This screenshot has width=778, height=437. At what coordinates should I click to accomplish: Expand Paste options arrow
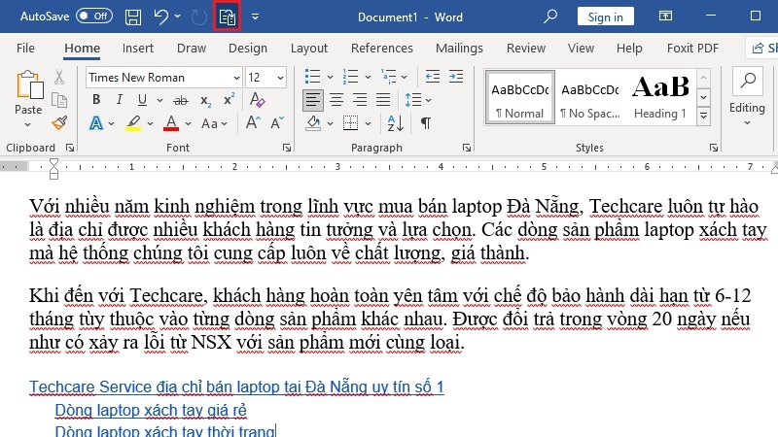point(28,124)
